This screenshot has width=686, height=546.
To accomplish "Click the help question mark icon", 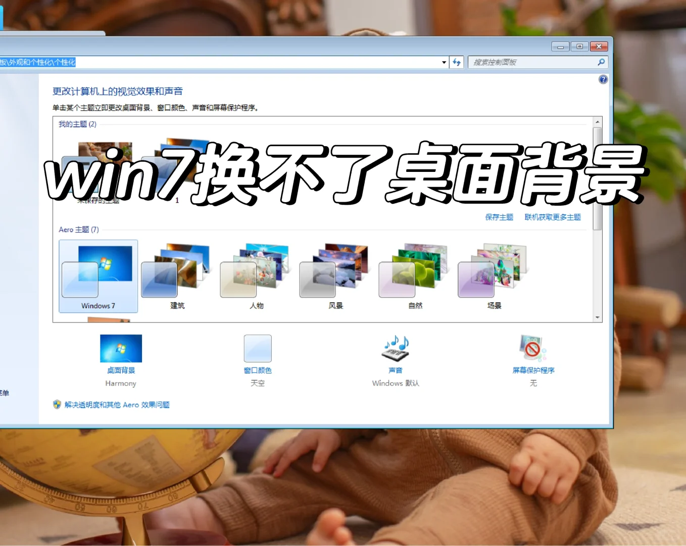I will tap(603, 79).
